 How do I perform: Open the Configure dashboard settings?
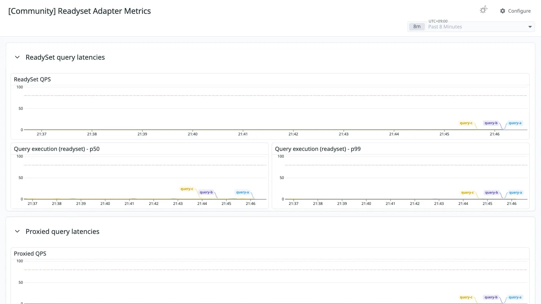(515, 11)
